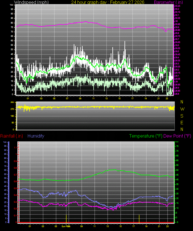Click the "N" compass label beside the 360 line
193x231 pixels.
click(x=182, y=102)
